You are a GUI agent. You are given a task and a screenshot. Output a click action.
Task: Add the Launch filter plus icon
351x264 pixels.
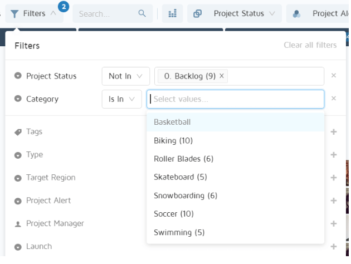click(334, 246)
